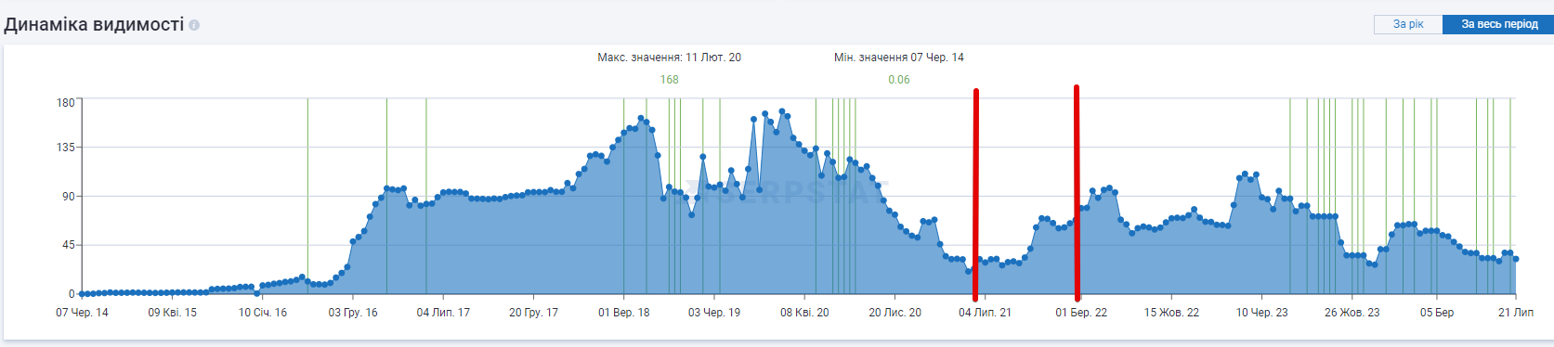
Task: Click the x-axis label 10 Чер. 23
Action: (x=1261, y=313)
